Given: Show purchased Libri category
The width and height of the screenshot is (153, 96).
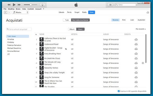Looking at the screenshot, I should click(132, 20).
